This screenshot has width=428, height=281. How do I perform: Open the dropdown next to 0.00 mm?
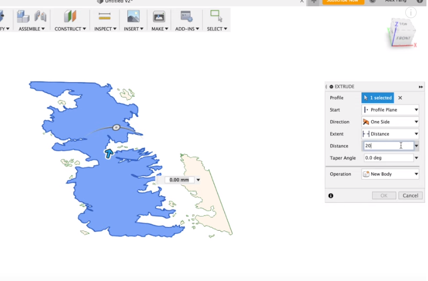pyautogui.click(x=198, y=180)
